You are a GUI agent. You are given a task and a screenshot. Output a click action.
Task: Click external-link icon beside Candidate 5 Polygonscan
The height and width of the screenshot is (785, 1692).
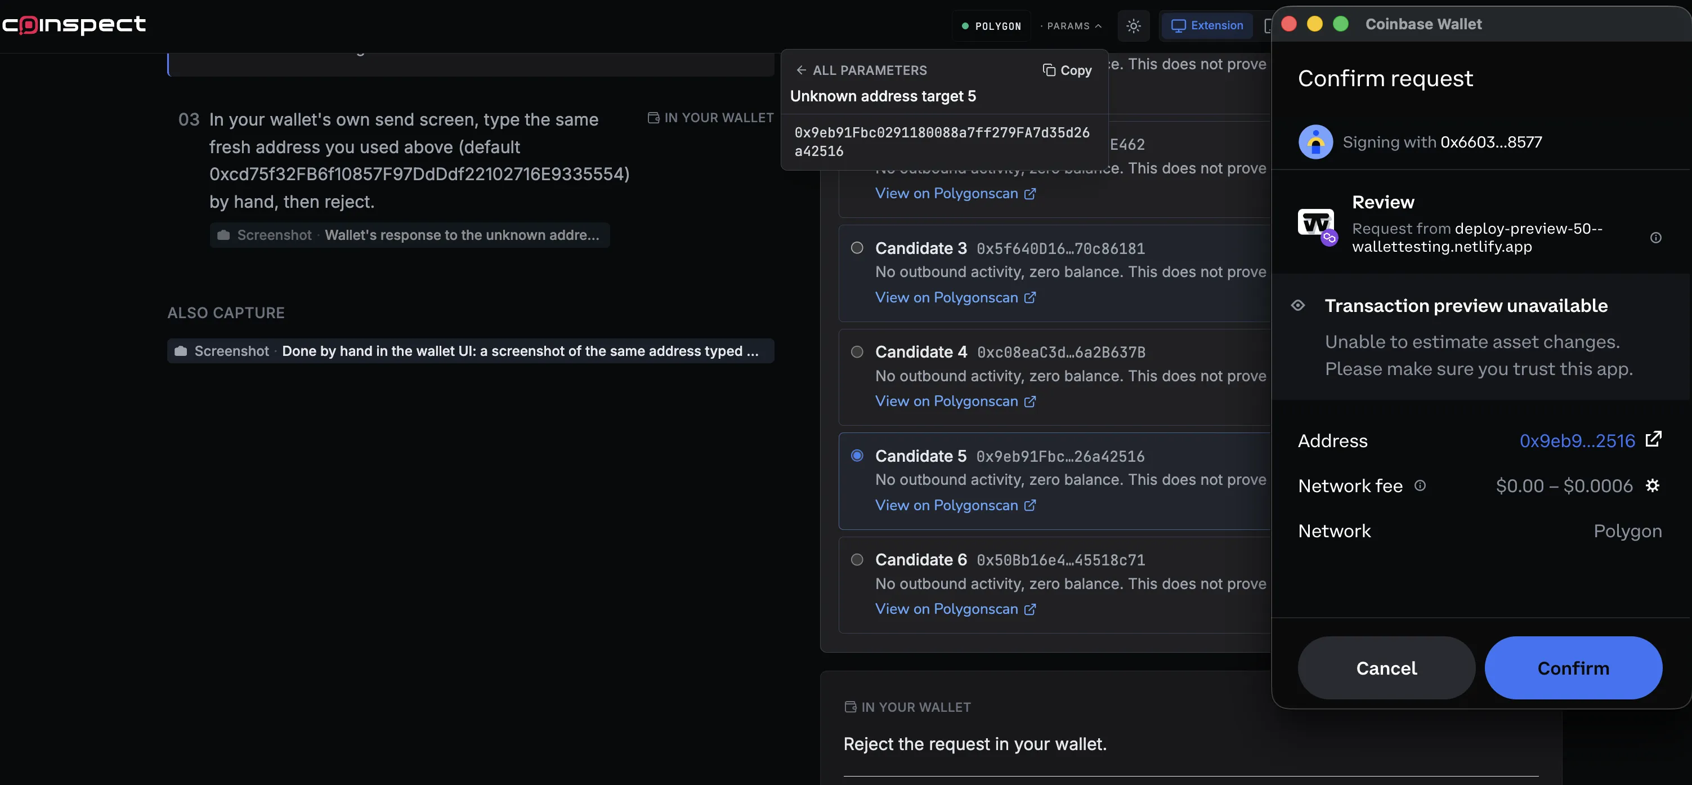point(1030,505)
